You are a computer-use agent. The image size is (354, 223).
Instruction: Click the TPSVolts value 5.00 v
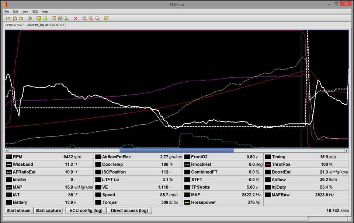coord(252,187)
